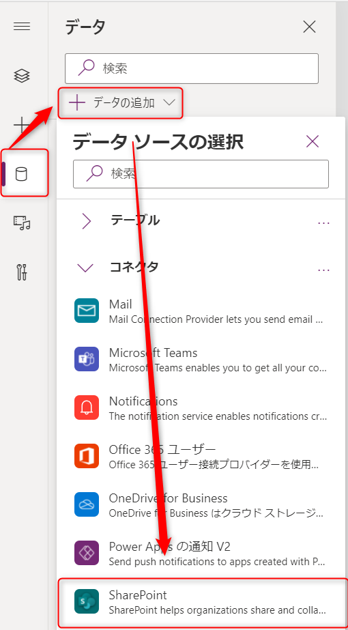Click the data source search box
The image size is (348, 630).
tap(201, 174)
